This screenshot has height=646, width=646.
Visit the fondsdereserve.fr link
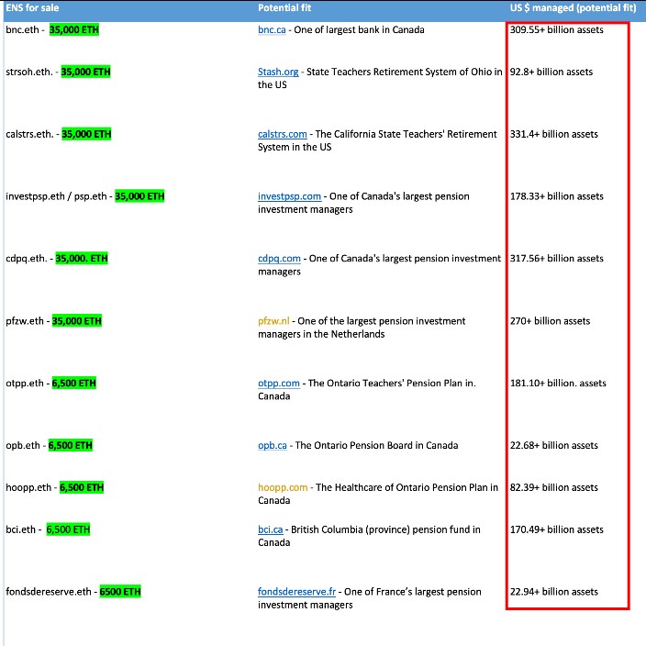[296, 593]
